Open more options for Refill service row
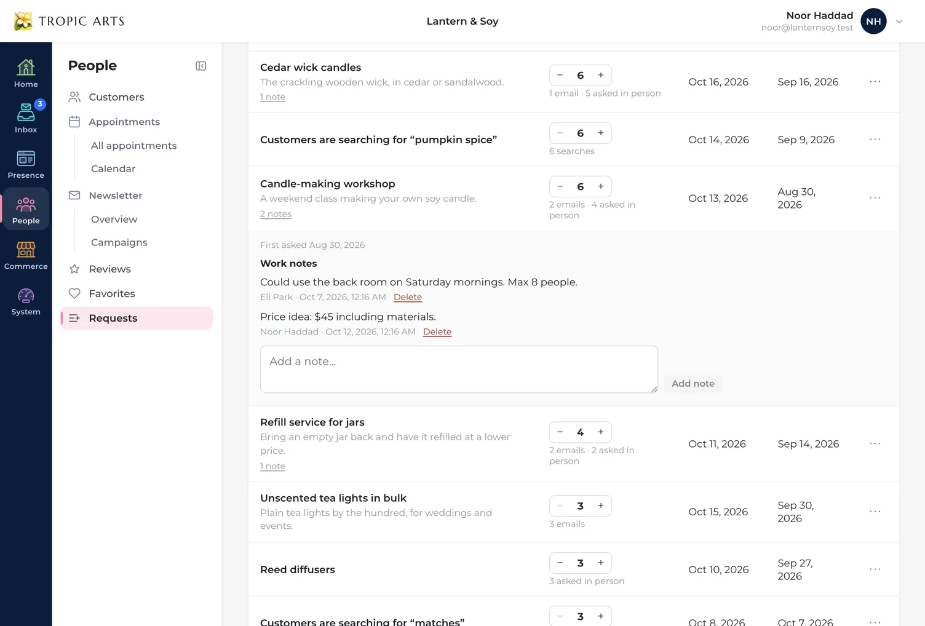Viewport: 925px width, 626px height. tap(875, 443)
